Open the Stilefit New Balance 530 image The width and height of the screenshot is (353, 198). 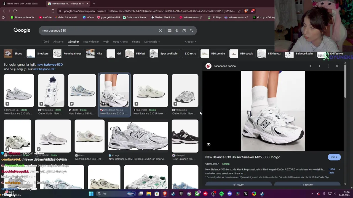pyautogui.click(x=82, y=90)
